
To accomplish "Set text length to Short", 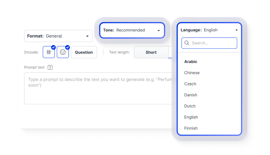I will pyautogui.click(x=151, y=52).
